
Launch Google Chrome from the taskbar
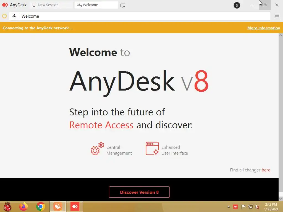tap(40, 206)
